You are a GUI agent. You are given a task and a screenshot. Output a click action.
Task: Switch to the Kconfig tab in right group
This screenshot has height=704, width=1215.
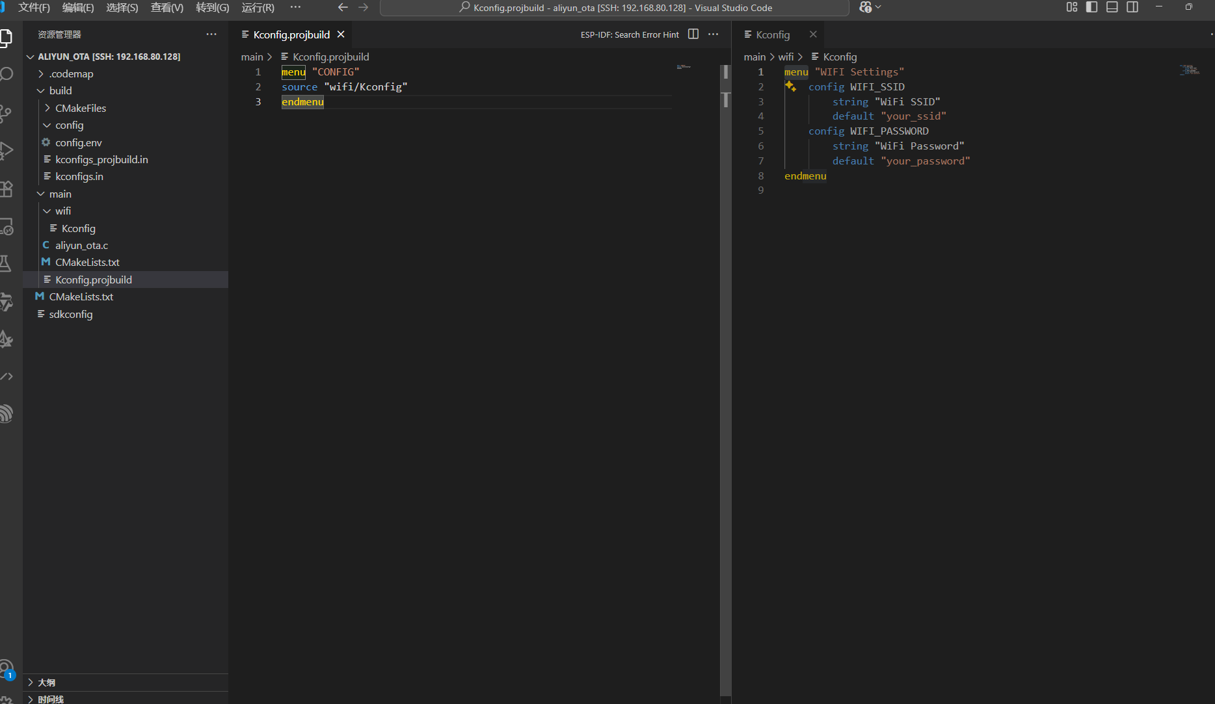pyautogui.click(x=773, y=34)
